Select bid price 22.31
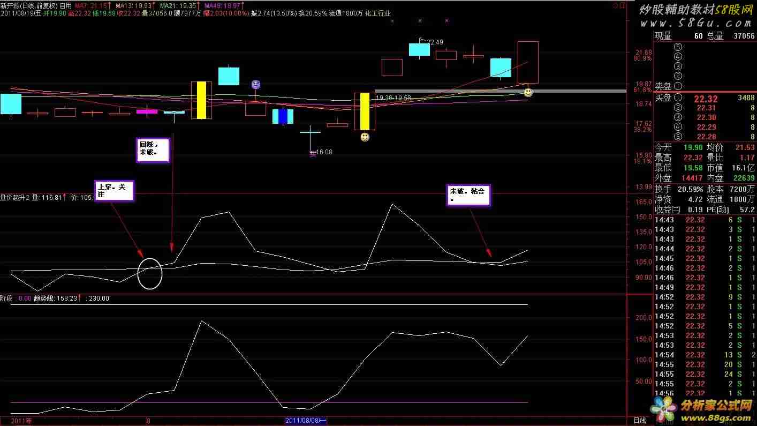This screenshot has width=757, height=426. [706, 108]
